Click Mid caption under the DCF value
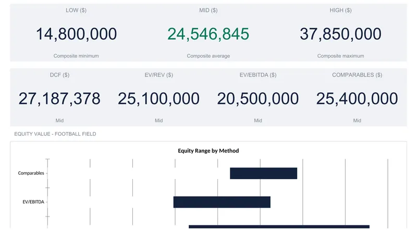Screen dimensions: 417x230 (59, 121)
